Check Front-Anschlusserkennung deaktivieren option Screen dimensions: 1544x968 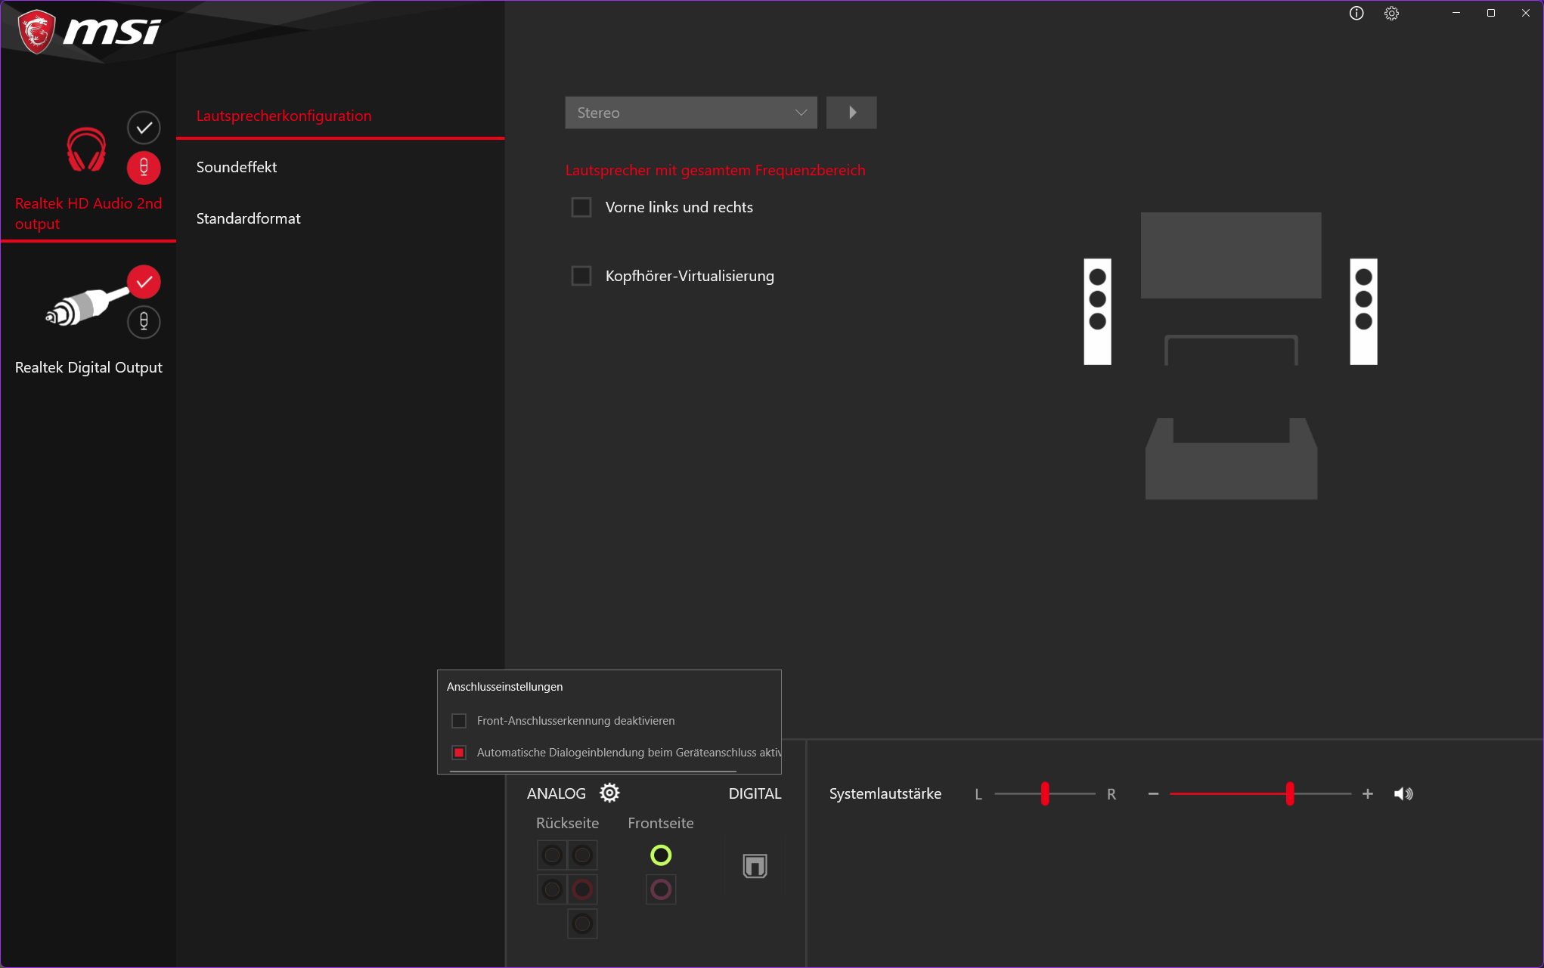[459, 721]
